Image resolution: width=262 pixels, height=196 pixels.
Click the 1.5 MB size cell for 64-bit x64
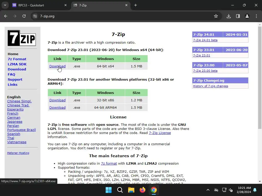(136, 66)
